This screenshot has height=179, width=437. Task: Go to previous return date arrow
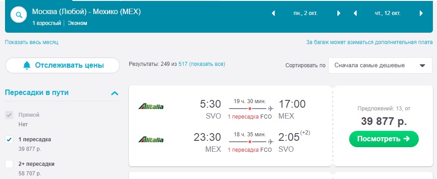click(355, 13)
